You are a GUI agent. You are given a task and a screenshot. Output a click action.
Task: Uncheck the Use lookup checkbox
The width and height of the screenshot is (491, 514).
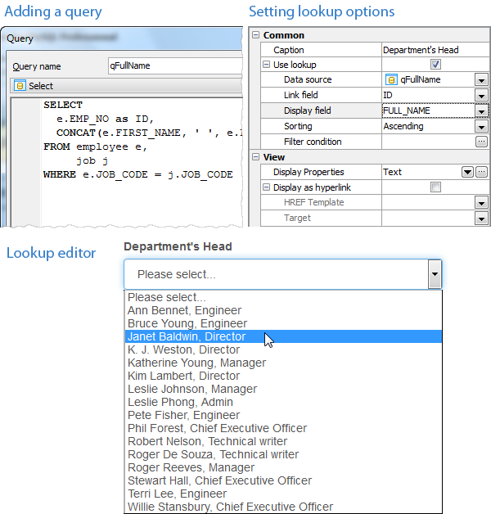pos(435,65)
